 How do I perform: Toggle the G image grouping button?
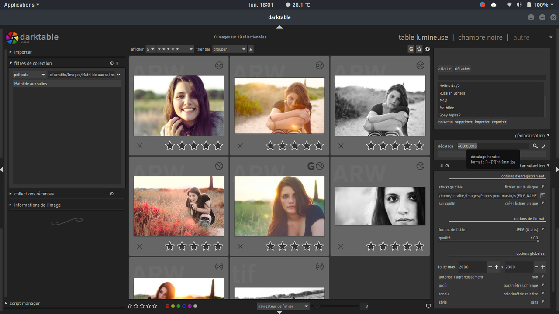click(x=411, y=49)
